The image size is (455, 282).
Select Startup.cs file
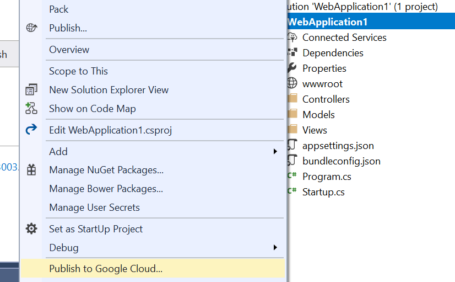323,191
